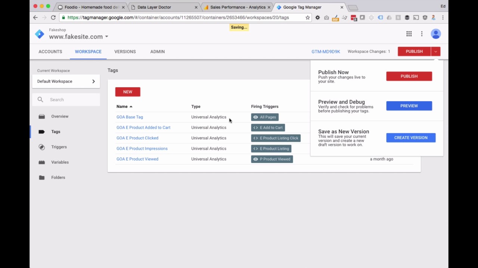Click the All Pages trigger chip

(265, 117)
